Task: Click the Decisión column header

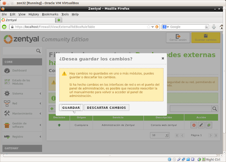Action: point(59,117)
